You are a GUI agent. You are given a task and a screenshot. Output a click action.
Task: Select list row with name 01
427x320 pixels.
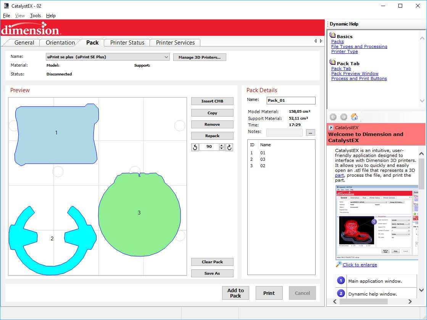(x=281, y=153)
